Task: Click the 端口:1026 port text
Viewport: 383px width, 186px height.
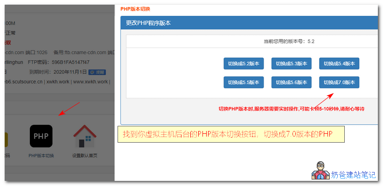Action: [36, 53]
